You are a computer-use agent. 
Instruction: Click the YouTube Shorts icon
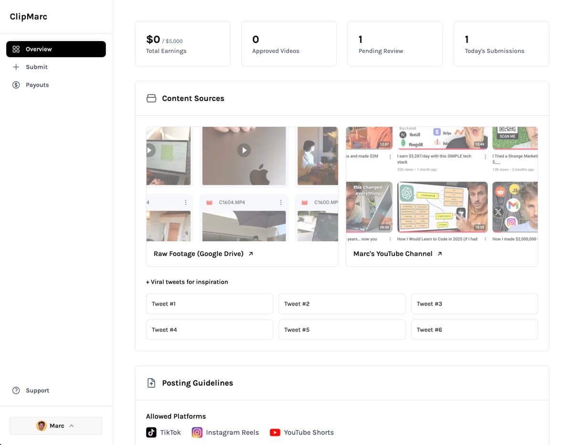click(x=275, y=433)
